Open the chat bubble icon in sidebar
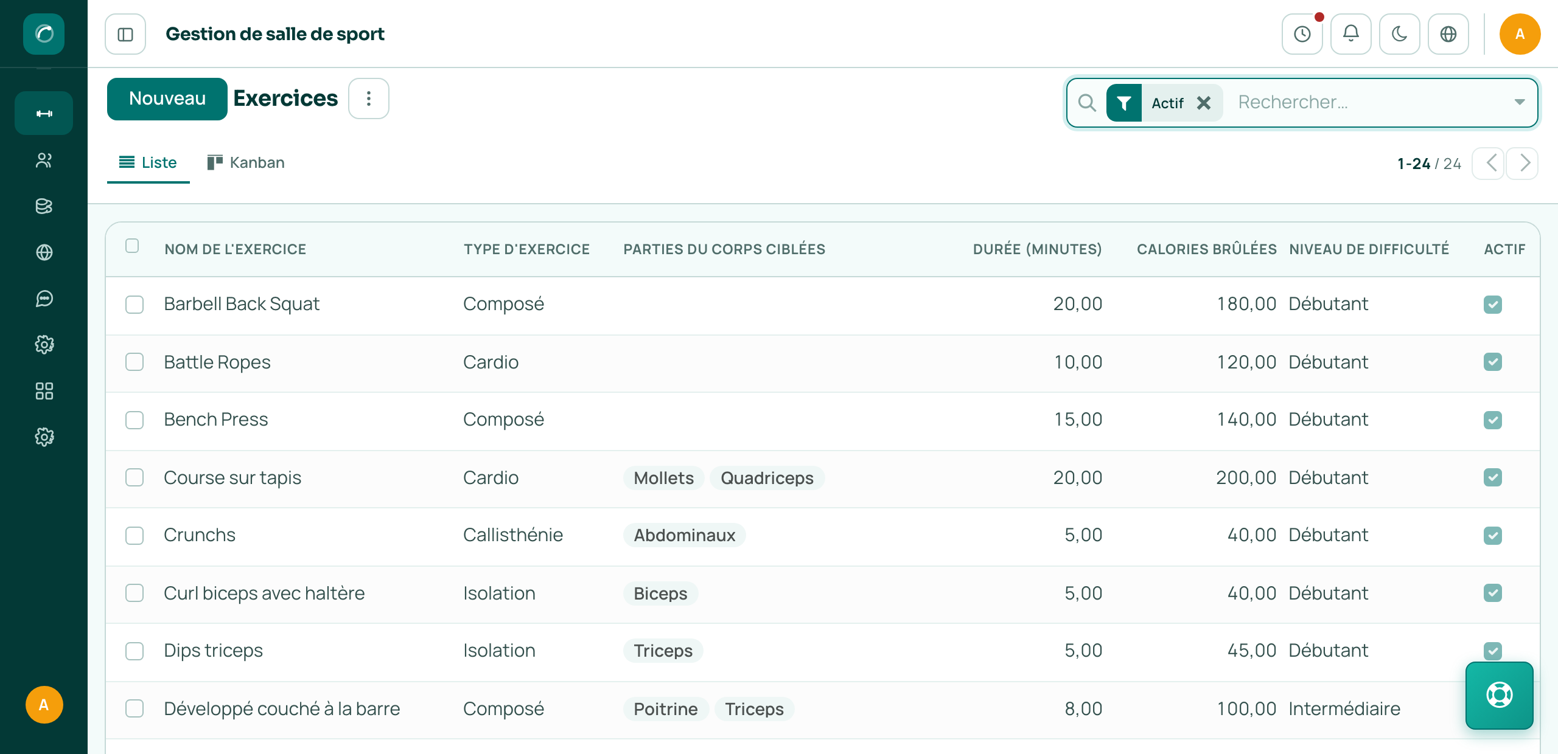This screenshot has height=754, width=1558. [x=44, y=299]
